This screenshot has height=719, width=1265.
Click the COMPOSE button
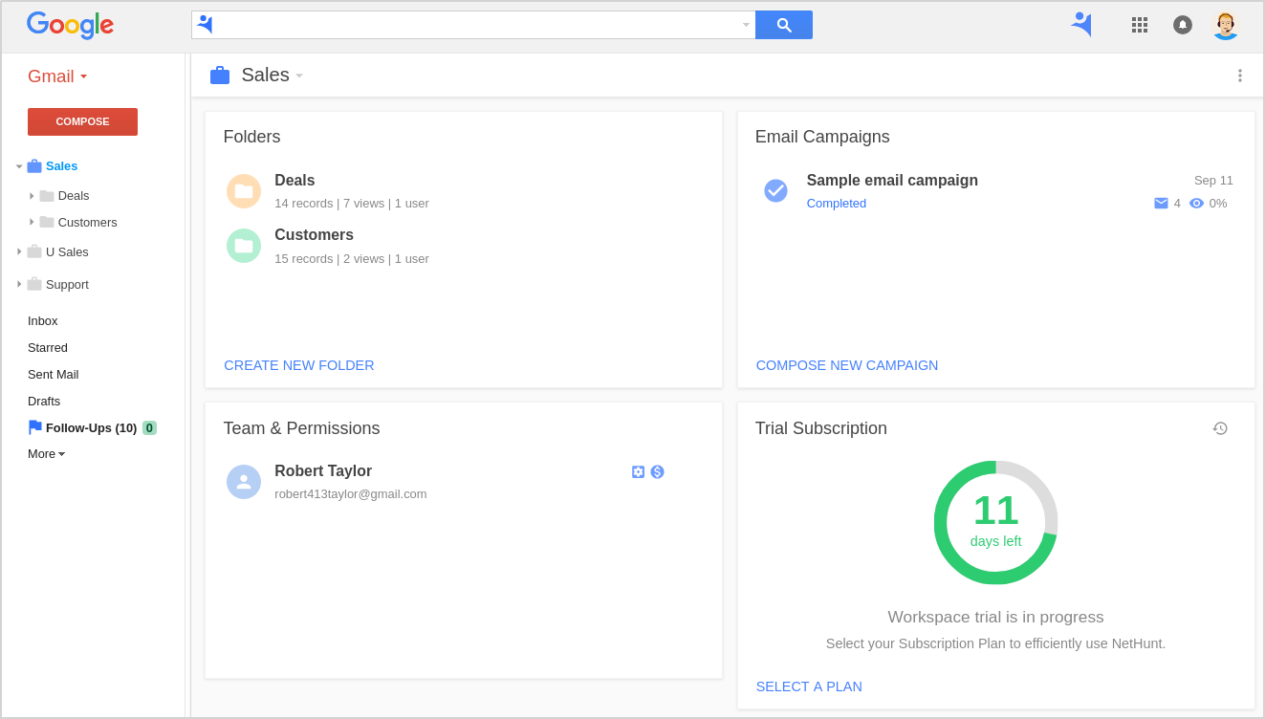82,121
